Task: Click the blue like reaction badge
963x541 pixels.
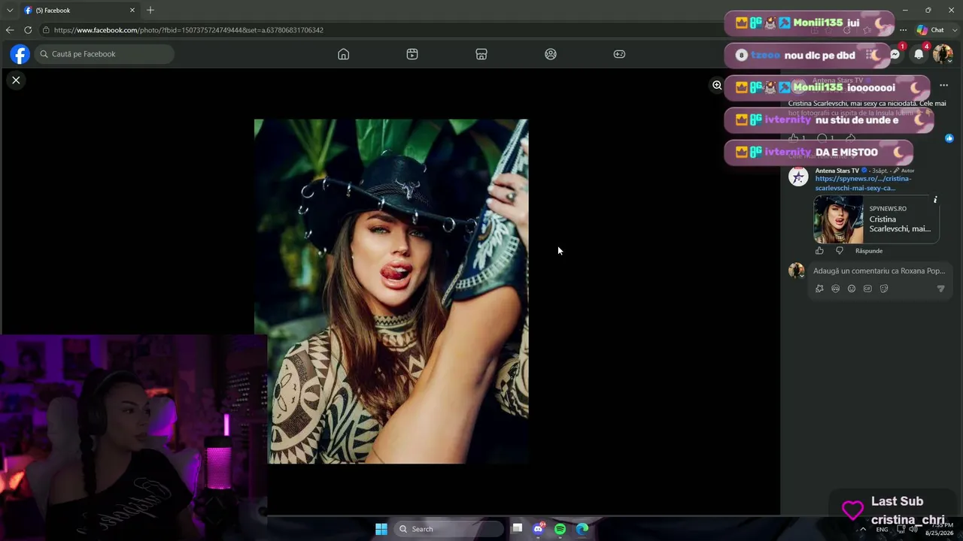Action: (949, 138)
